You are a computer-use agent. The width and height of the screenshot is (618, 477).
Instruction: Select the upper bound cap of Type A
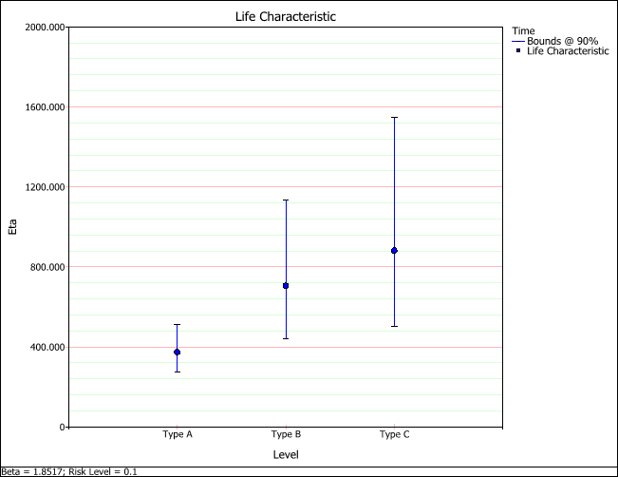[178, 325]
